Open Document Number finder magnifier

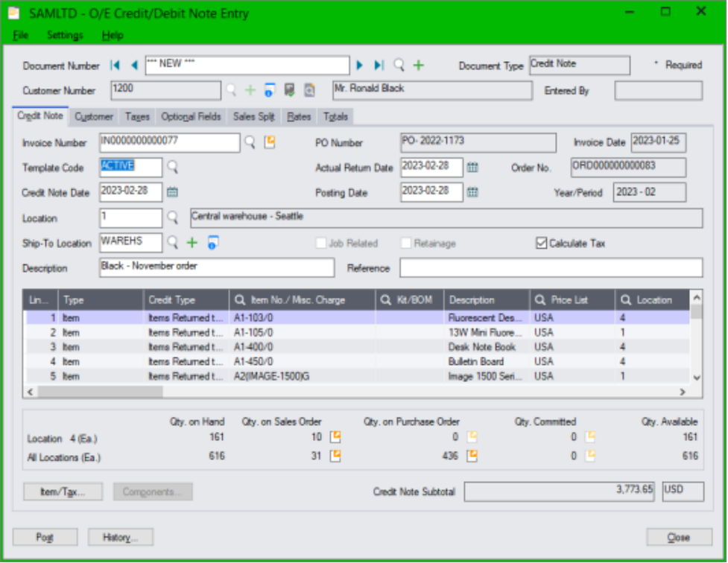[x=399, y=66]
